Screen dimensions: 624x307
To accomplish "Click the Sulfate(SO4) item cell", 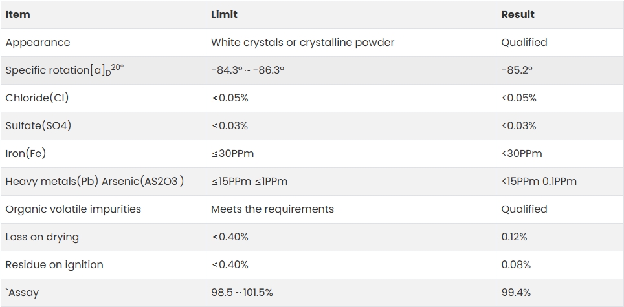I will tap(104, 126).
